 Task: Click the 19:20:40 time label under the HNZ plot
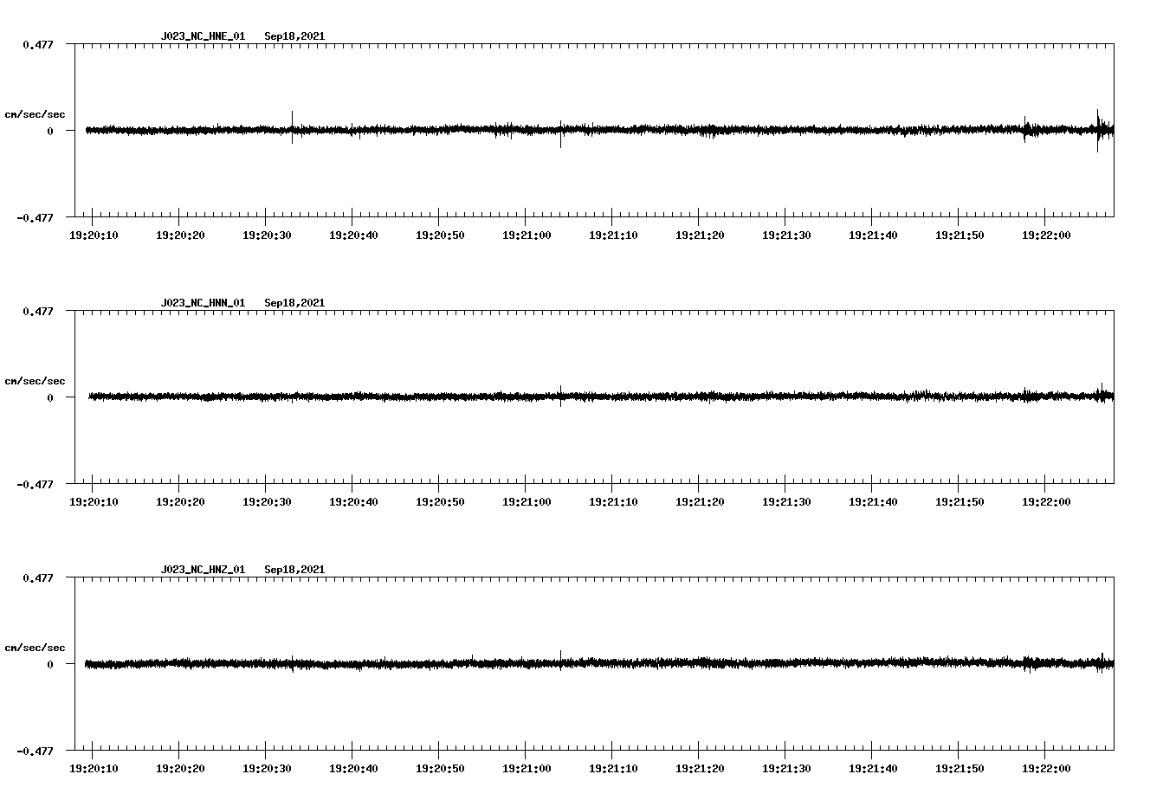[x=353, y=769]
